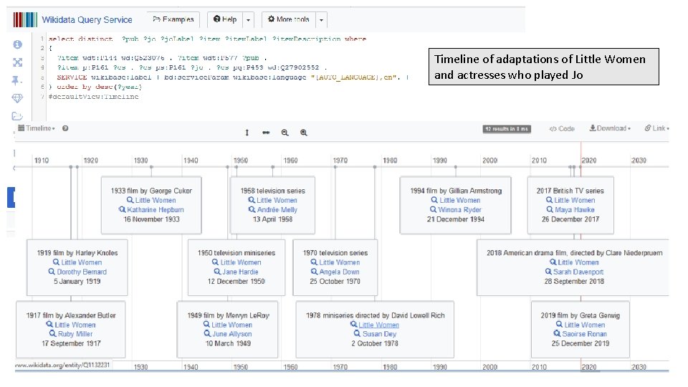Click the 1980 label on the top axis
Image resolution: width=688 pixels, height=387 pixels.
click(x=390, y=161)
